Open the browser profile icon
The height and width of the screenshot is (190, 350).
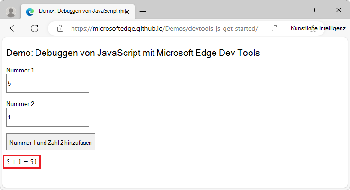coord(11,11)
